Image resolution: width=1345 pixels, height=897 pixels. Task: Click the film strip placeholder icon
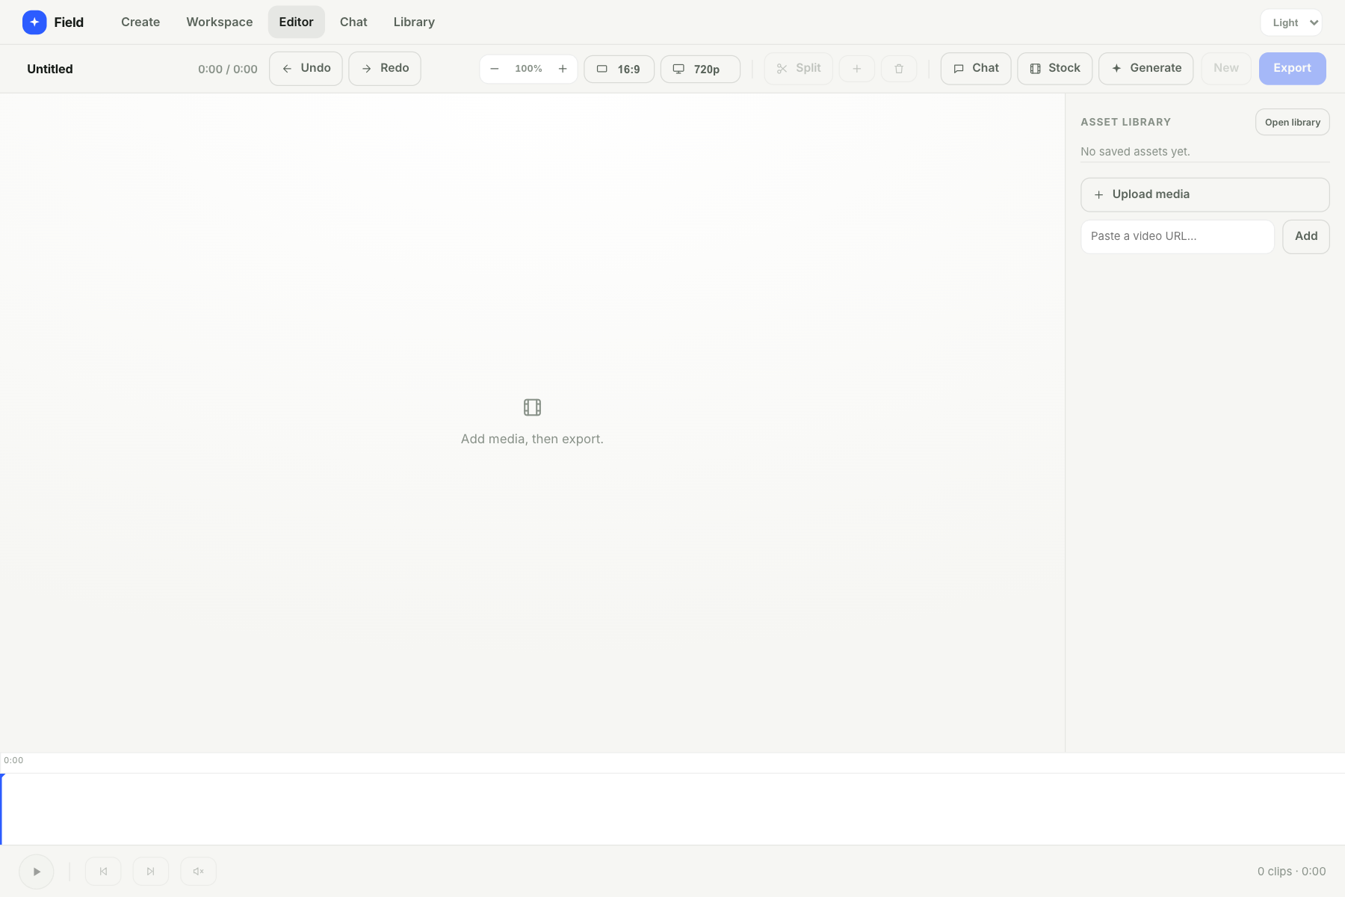[532, 407]
